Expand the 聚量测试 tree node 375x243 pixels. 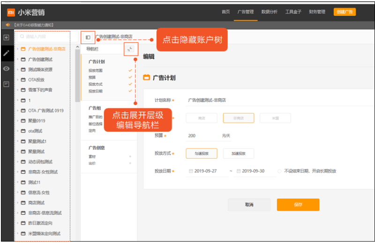18,152
